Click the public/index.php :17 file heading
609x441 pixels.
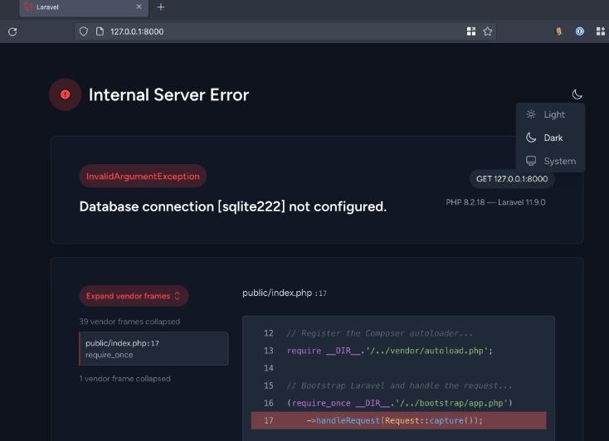pos(285,293)
